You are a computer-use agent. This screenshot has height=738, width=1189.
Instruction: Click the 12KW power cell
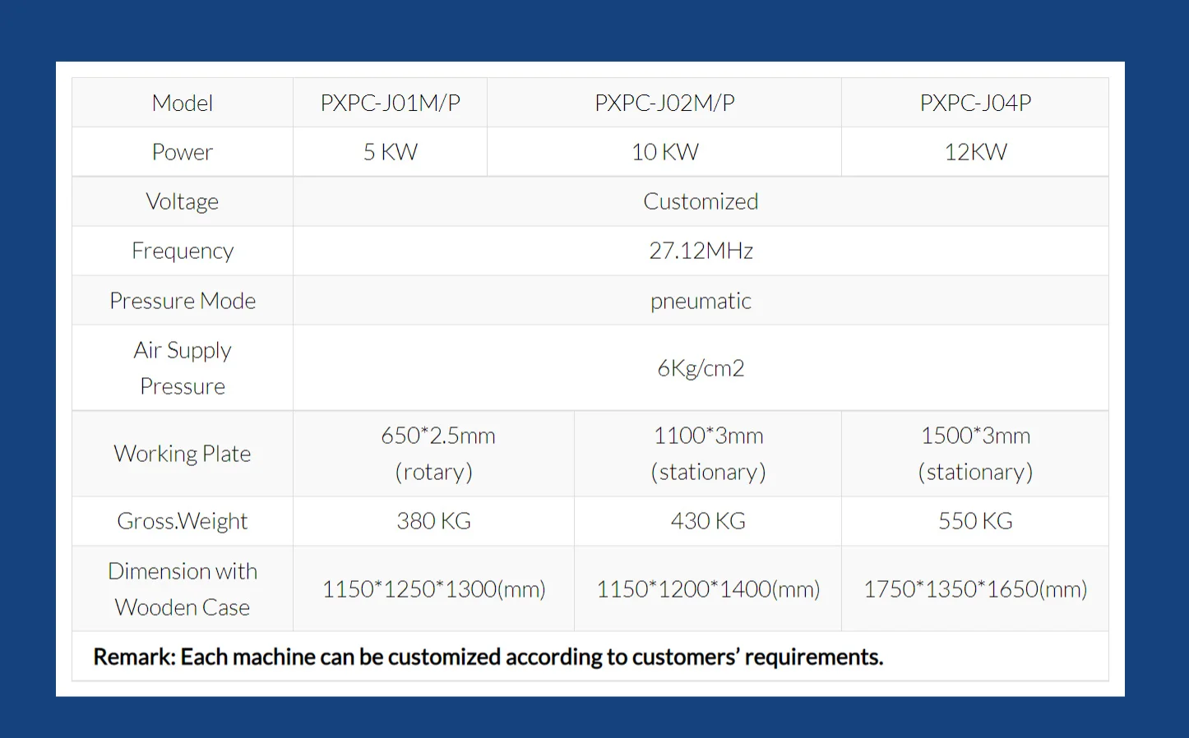[x=975, y=152]
